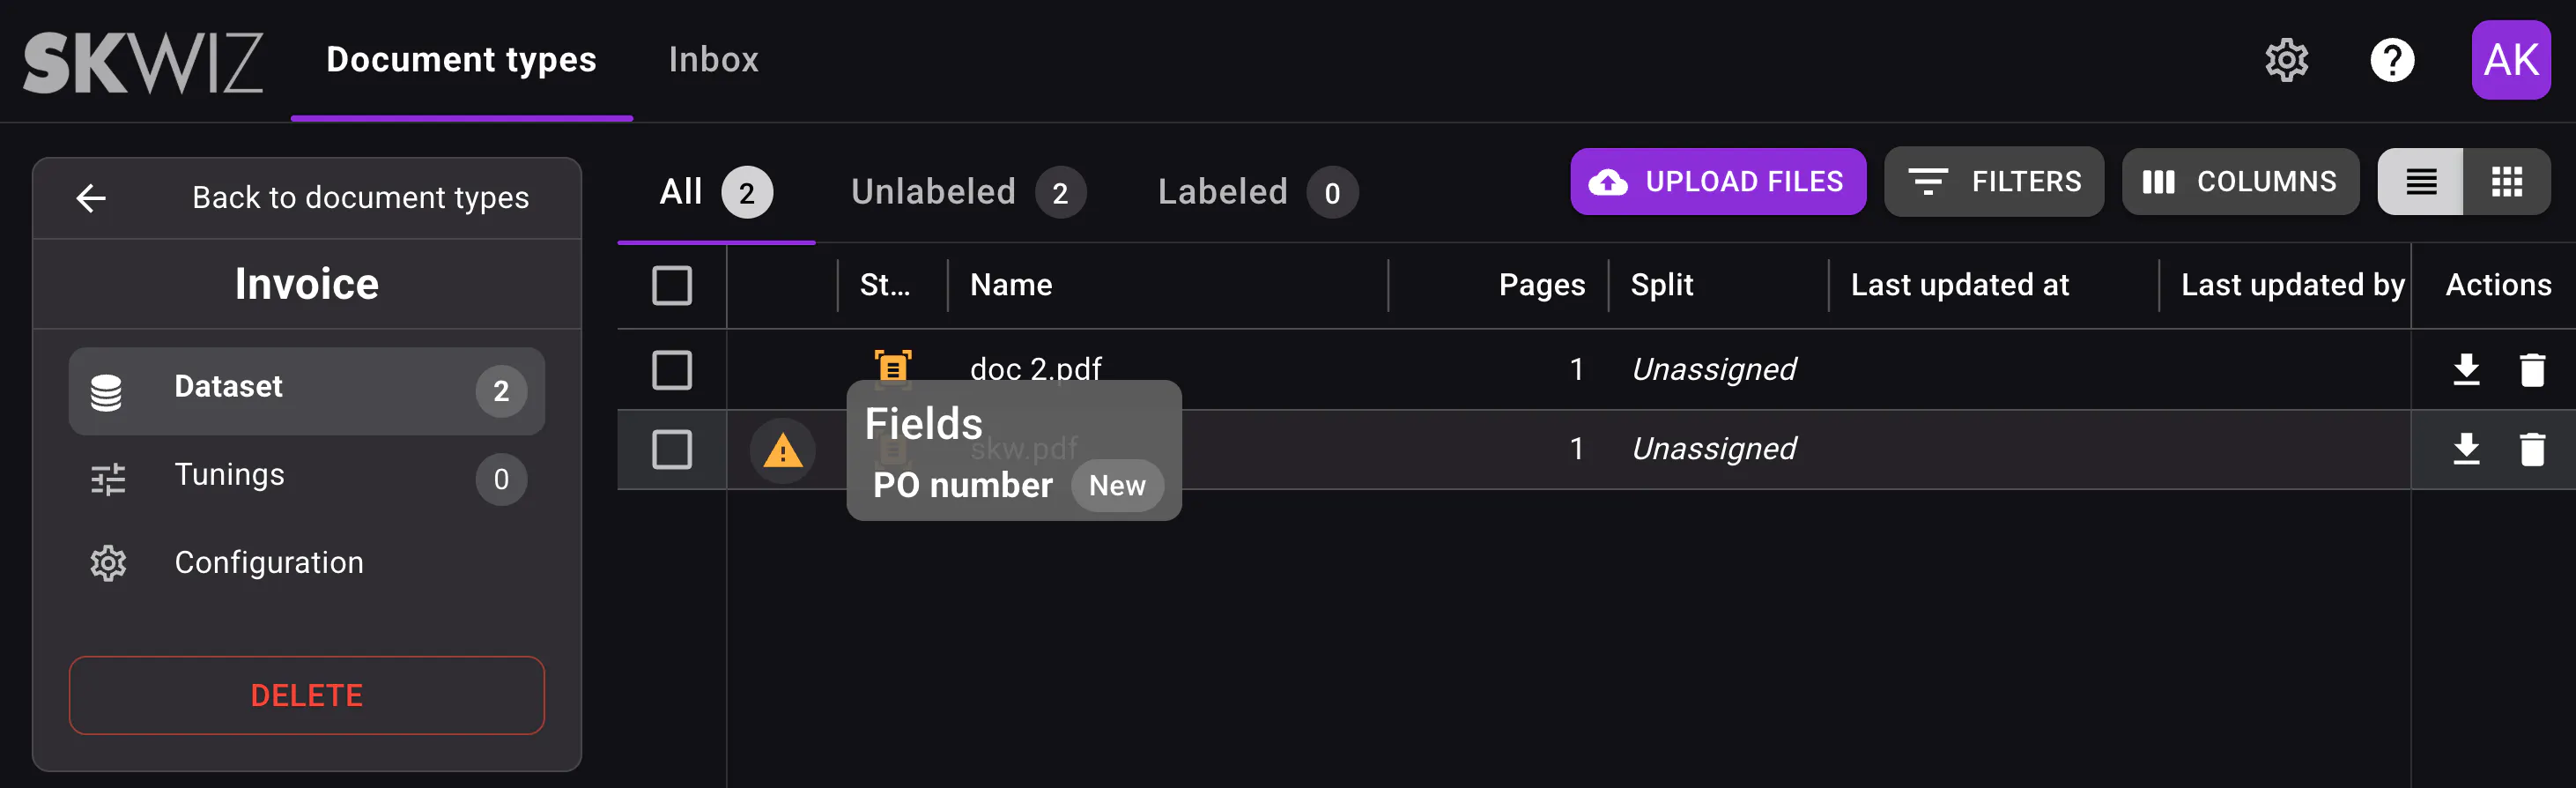2576x788 pixels.
Task: Click the Configuration gear icon in sidebar
Action: coord(108,563)
